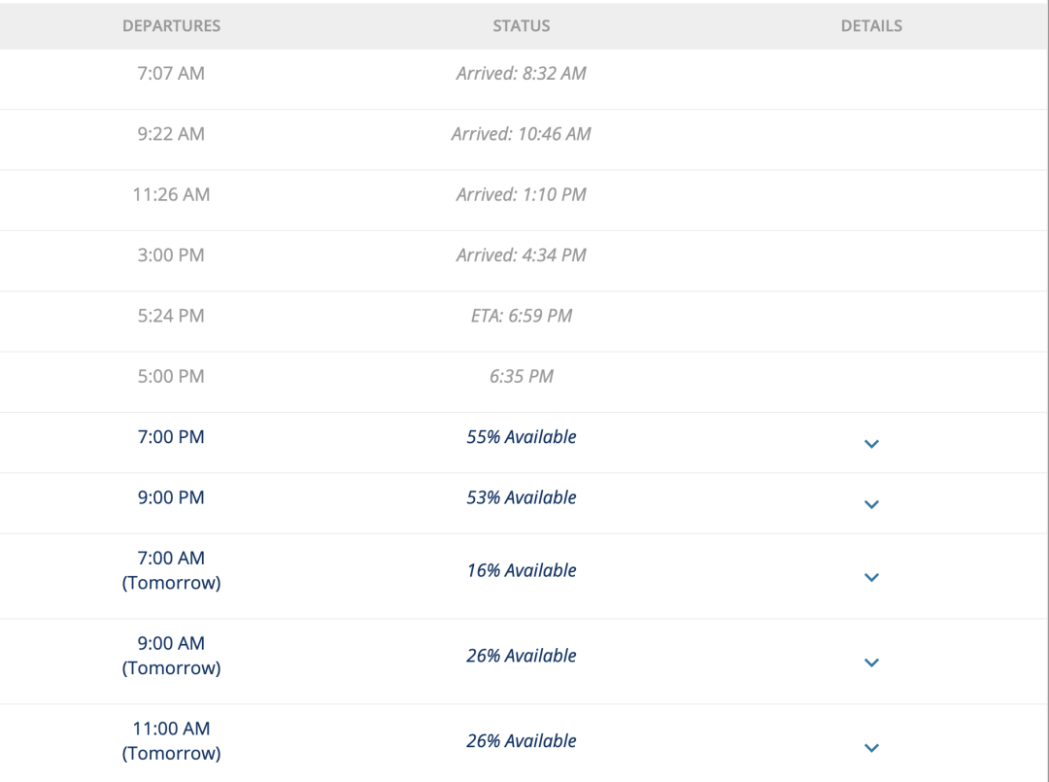Click the STATUS column header
This screenshot has height=782, width=1049.
(x=522, y=25)
